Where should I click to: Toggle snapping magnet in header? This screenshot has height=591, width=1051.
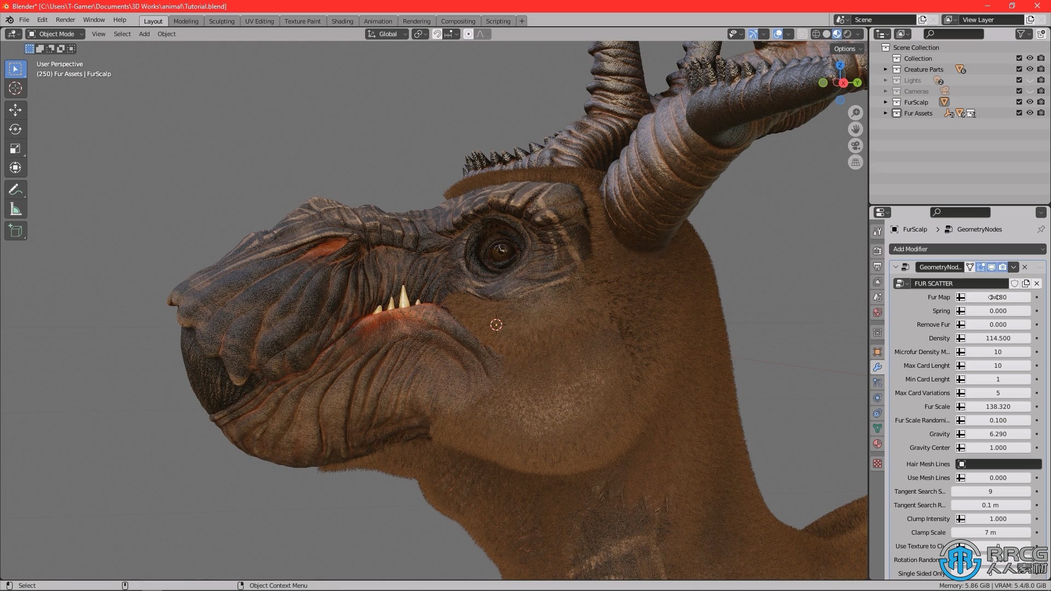[x=437, y=34]
